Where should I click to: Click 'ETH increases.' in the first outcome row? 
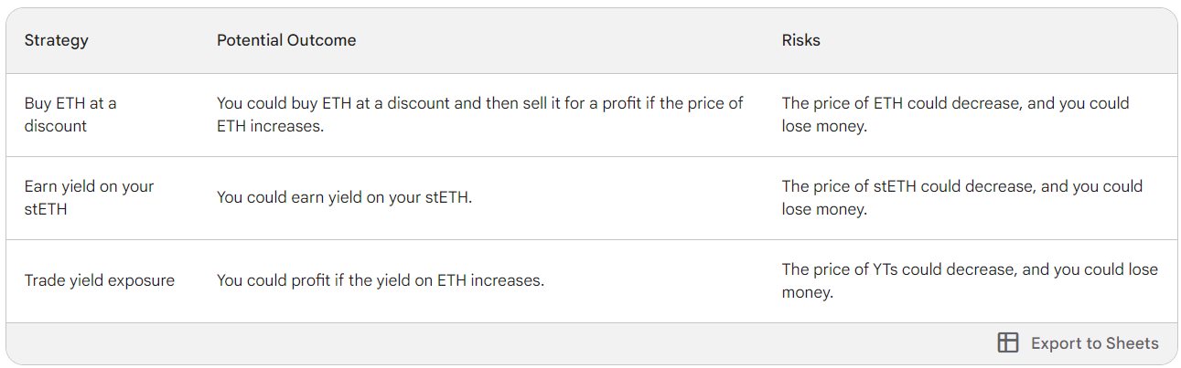pyautogui.click(x=270, y=126)
